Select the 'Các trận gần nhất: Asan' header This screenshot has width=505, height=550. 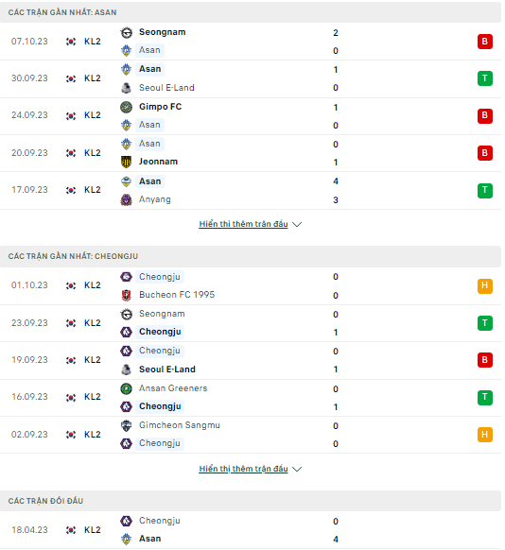point(251,12)
